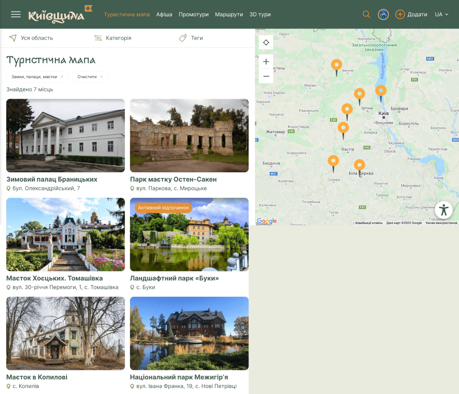The width and height of the screenshot is (459, 394).
Task: Click the regional coat of arms icon
Action: [383, 14]
